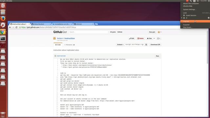Open the iledarn user link
Image resolution: width=210 pixels, height=118 pixels.
tap(60, 38)
